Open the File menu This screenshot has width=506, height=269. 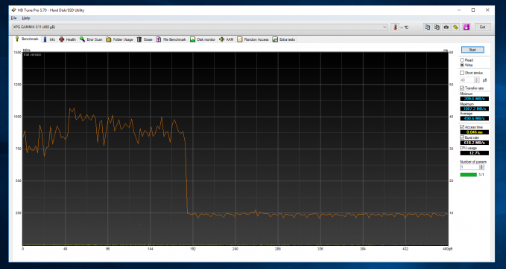click(13, 19)
